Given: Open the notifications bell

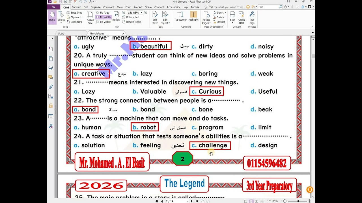Looking at the screenshot, I should [303, 7].
